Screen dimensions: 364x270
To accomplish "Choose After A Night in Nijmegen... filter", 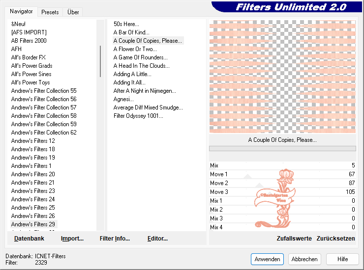I will click(x=145, y=91).
